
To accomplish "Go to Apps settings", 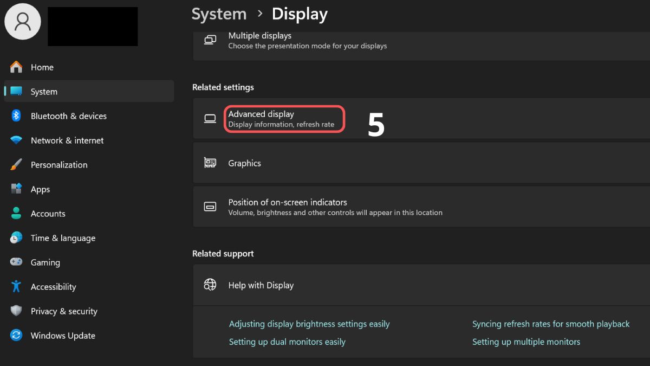I will [x=40, y=189].
